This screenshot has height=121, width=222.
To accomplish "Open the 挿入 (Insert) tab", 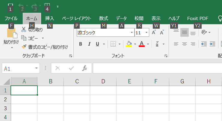I will 49,19.
